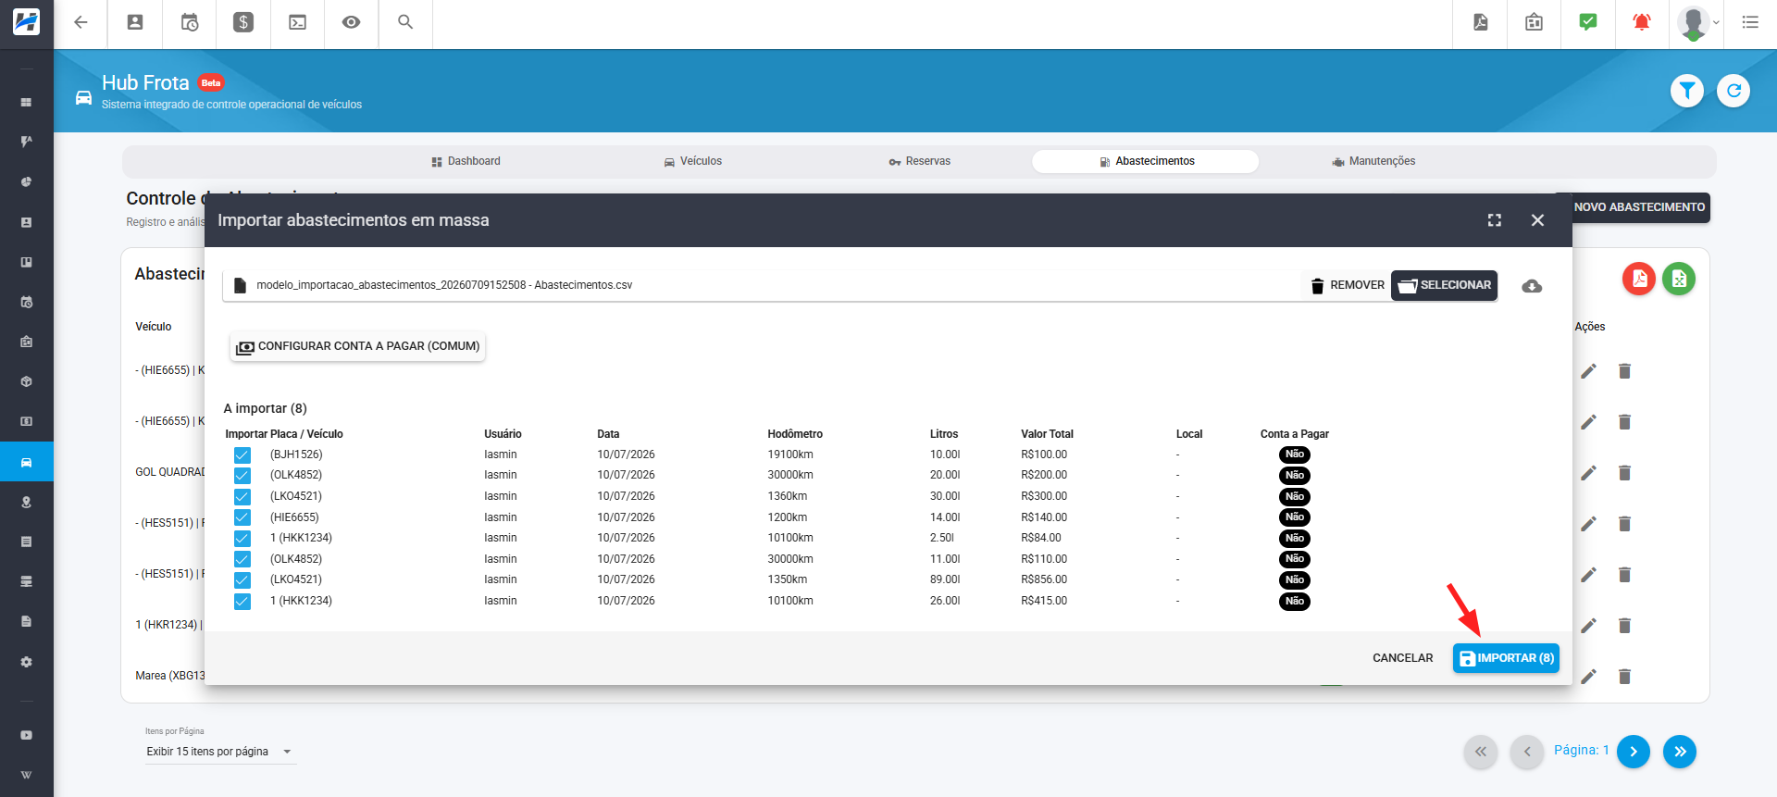Open the search magnifier in top toolbar
The height and width of the screenshot is (797, 1777).
point(405,22)
